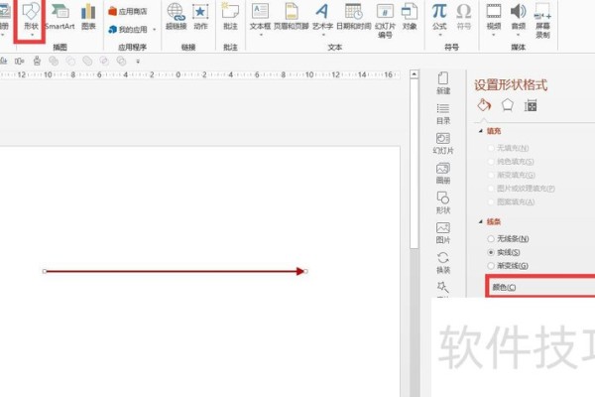Collapse the 填充 fill section

click(x=481, y=131)
